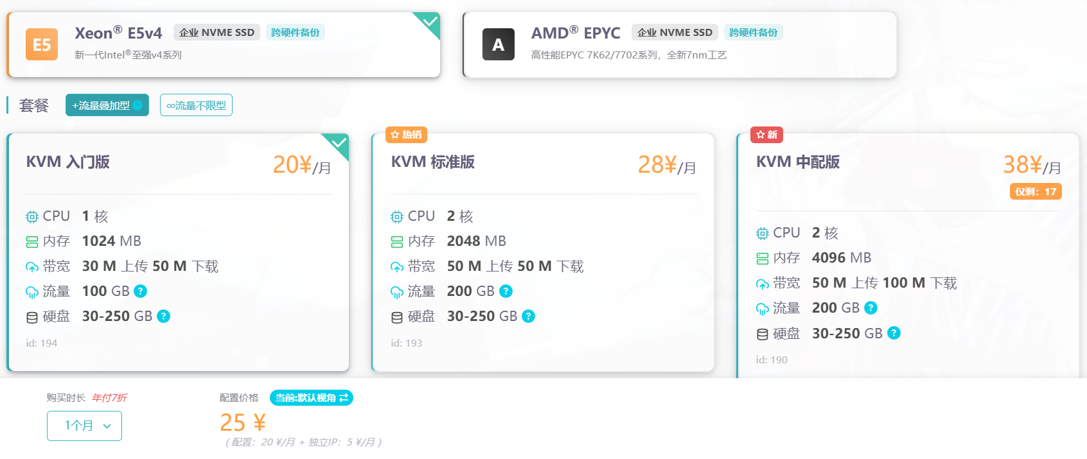This screenshot has width=1087, height=459.
Task: Click the 年付7折 discount link
Action: (x=109, y=398)
